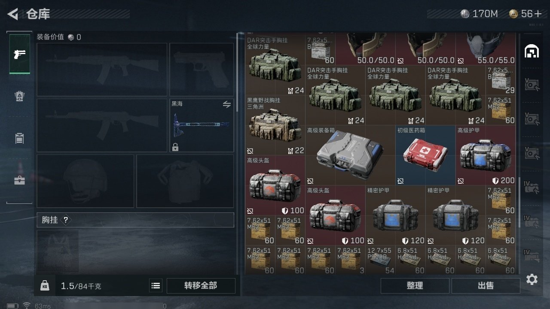
Task: Select the 高级装备箱 crate item
Action: point(350,155)
